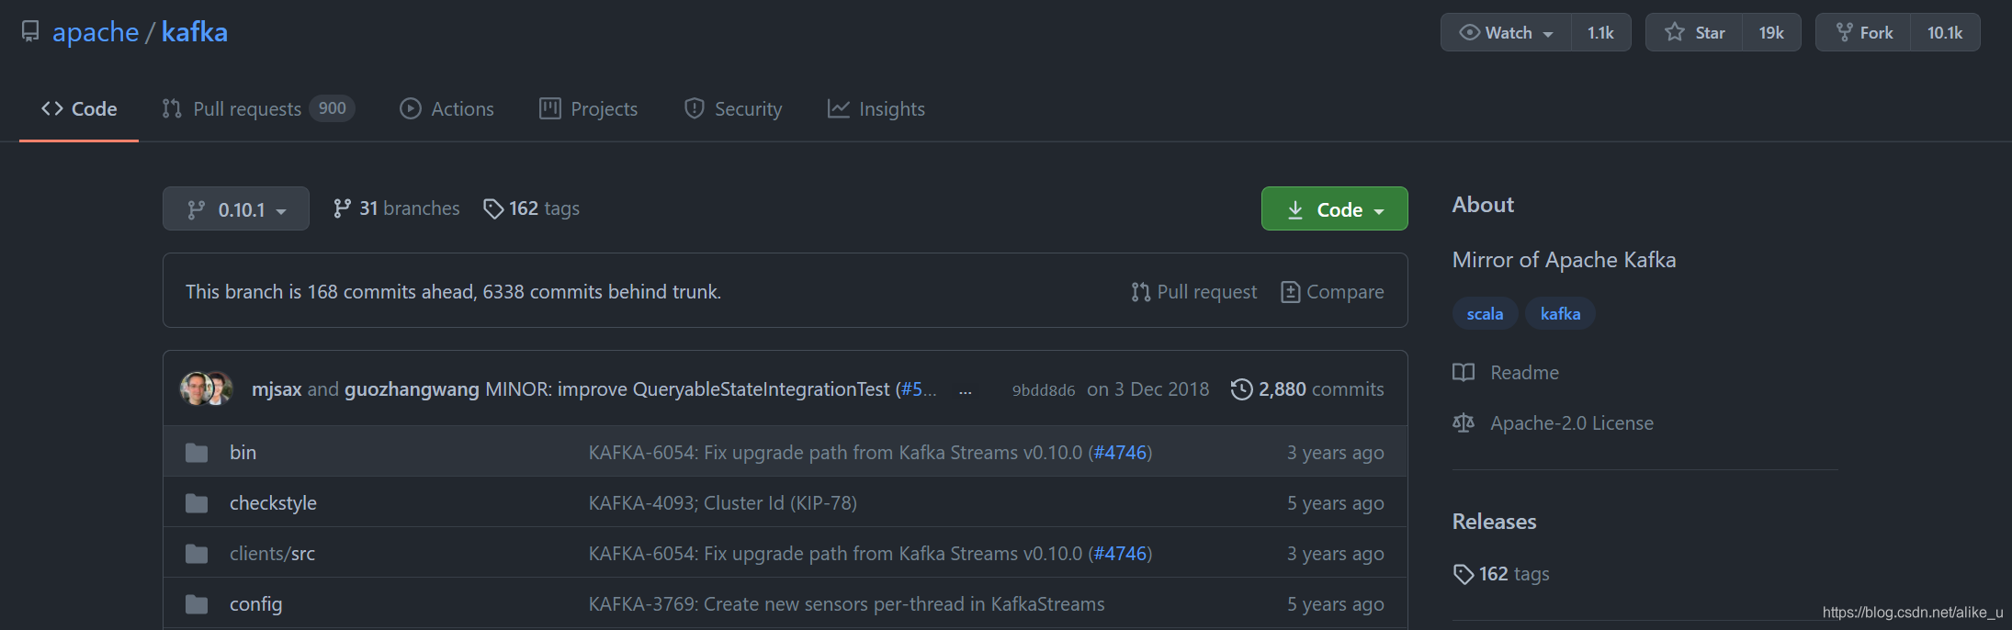The image size is (2012, 630).
Task: Switch to the Code tab
Action: 79,108
